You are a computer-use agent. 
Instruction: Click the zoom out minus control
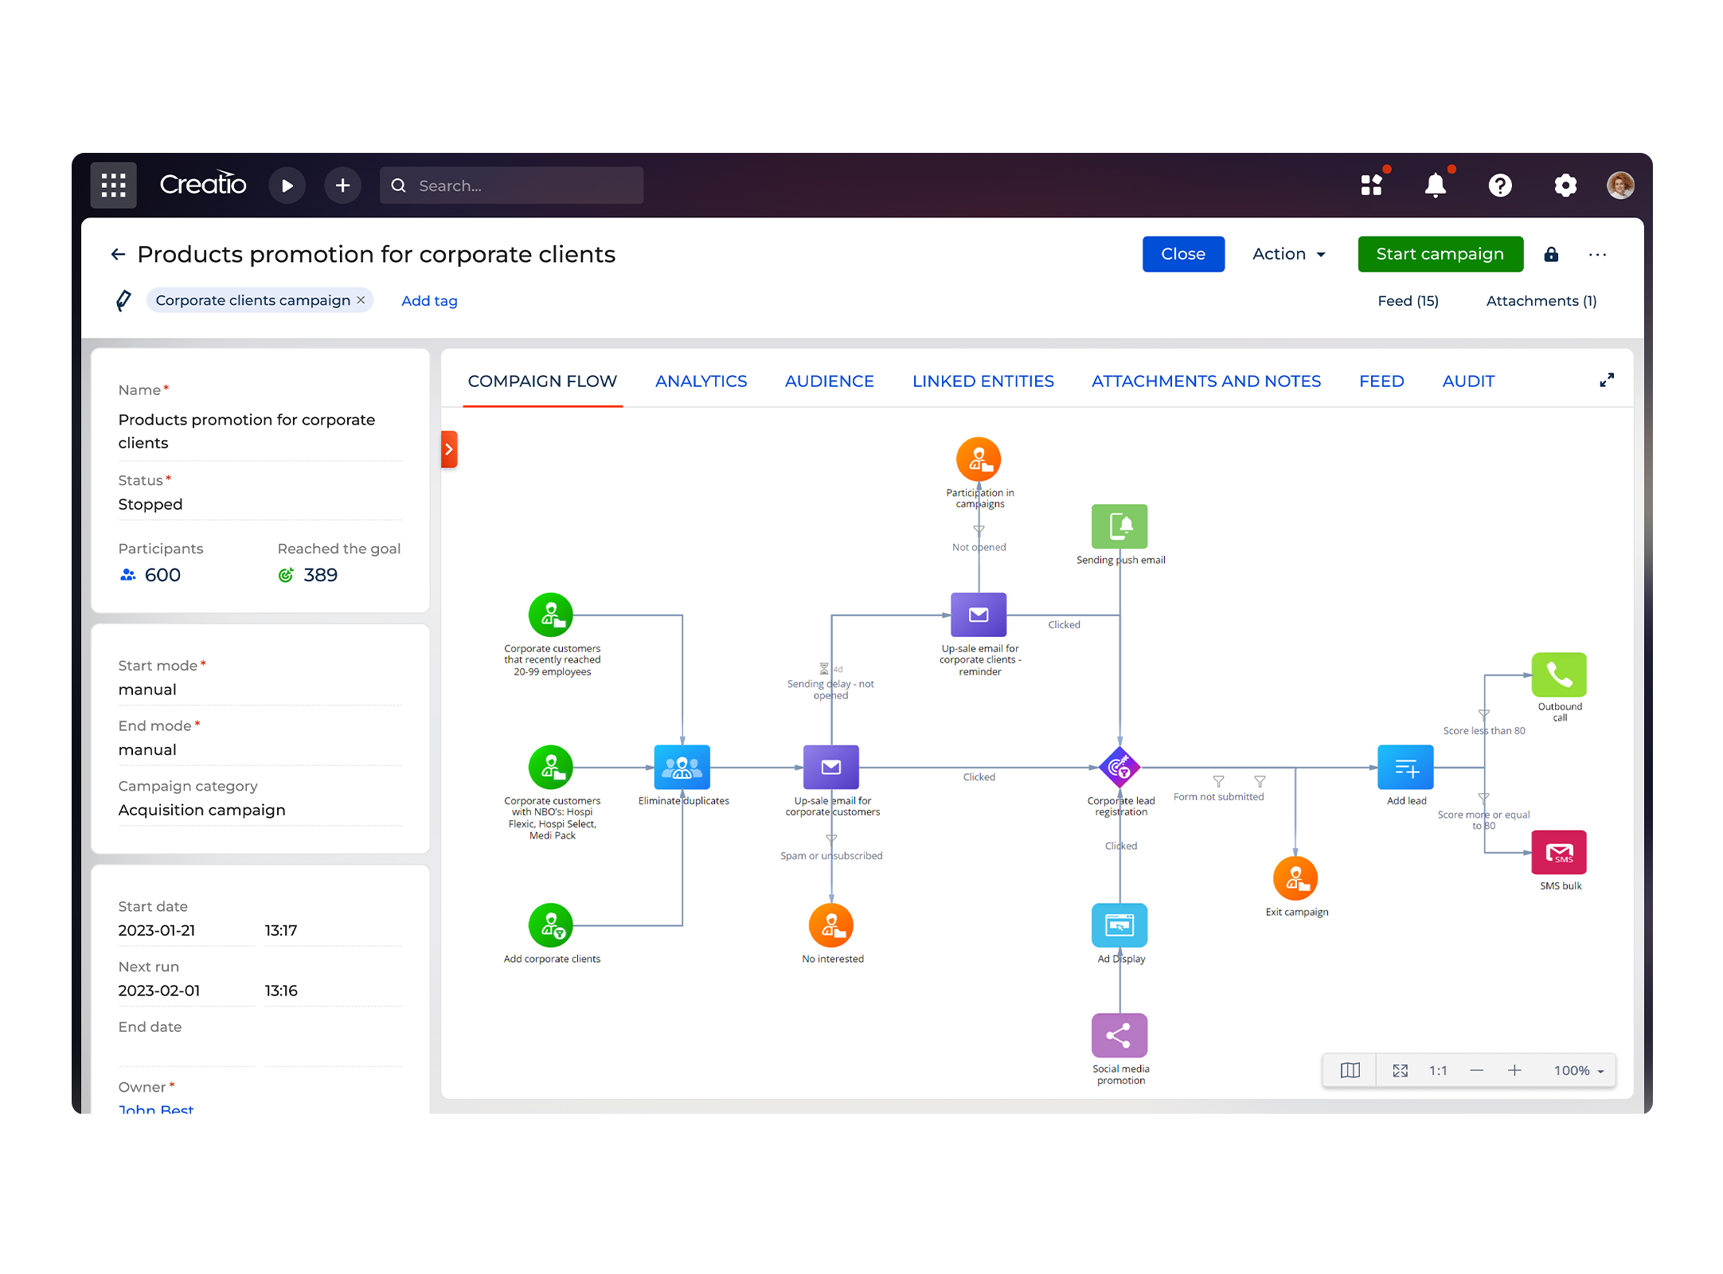point(1476,1070)
